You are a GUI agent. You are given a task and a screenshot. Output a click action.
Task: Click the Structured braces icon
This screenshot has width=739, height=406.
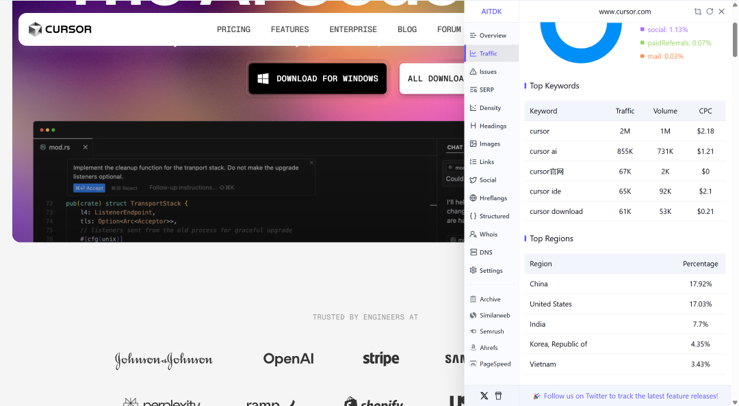(x=474, y=216)
